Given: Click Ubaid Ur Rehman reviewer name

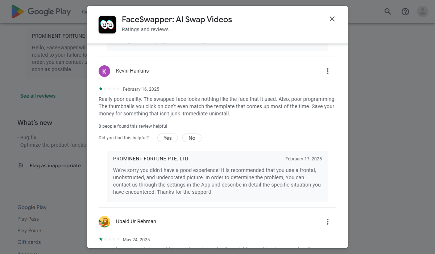Looking at the screenshot, I should [136, 221].
